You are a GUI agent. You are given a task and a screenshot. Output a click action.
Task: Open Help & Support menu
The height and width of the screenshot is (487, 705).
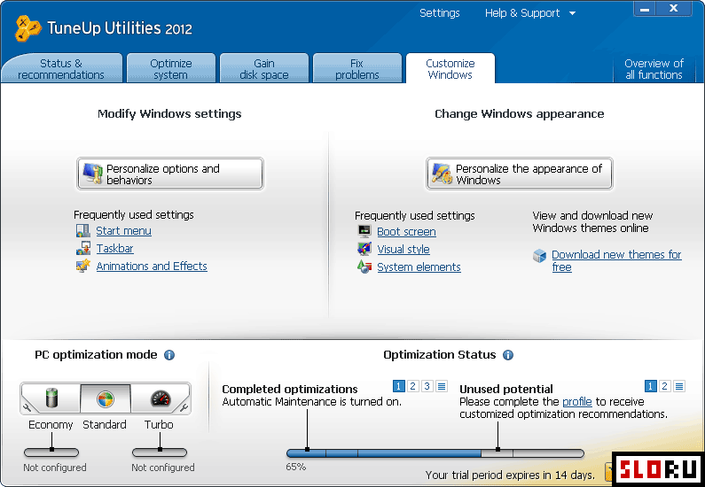pyautogui.click(x=522, y=13)
